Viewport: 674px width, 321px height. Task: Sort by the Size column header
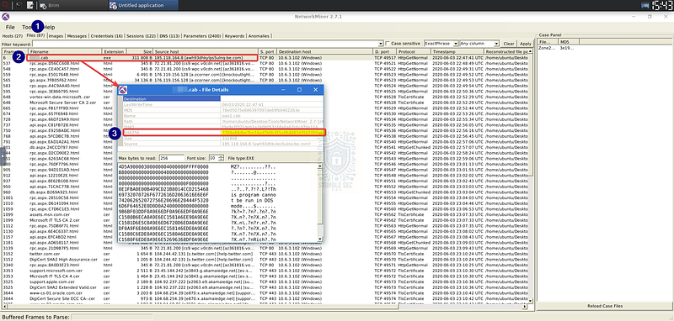click(x=140, y=51)
